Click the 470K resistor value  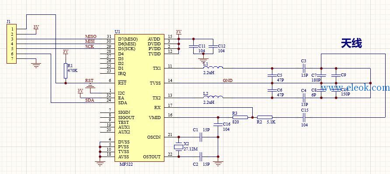coord(73,71)
